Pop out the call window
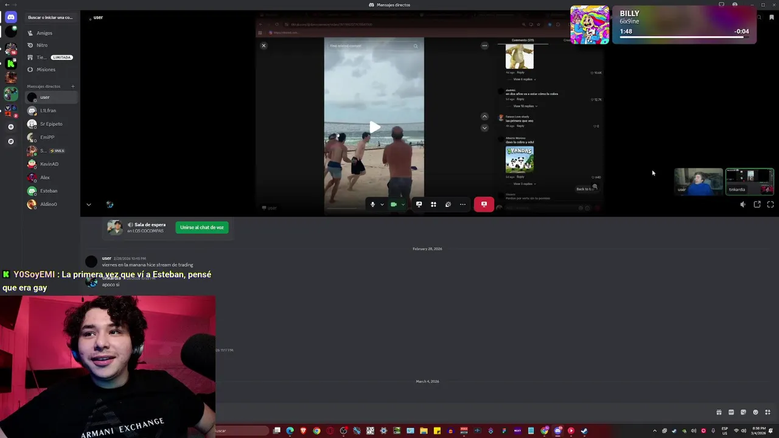The width and height of the screenshot is (779, 438). (x=757, y=205)
